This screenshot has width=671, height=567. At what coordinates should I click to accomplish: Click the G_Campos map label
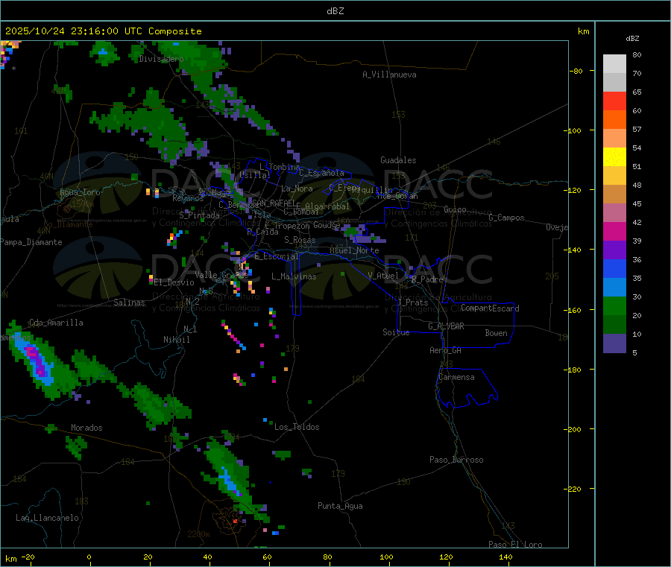pyautogui.click(x=507, y=218)
